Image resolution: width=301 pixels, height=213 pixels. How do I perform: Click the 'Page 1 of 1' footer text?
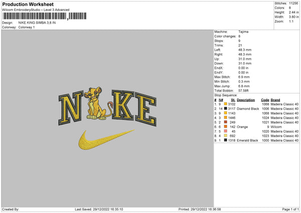290,209
